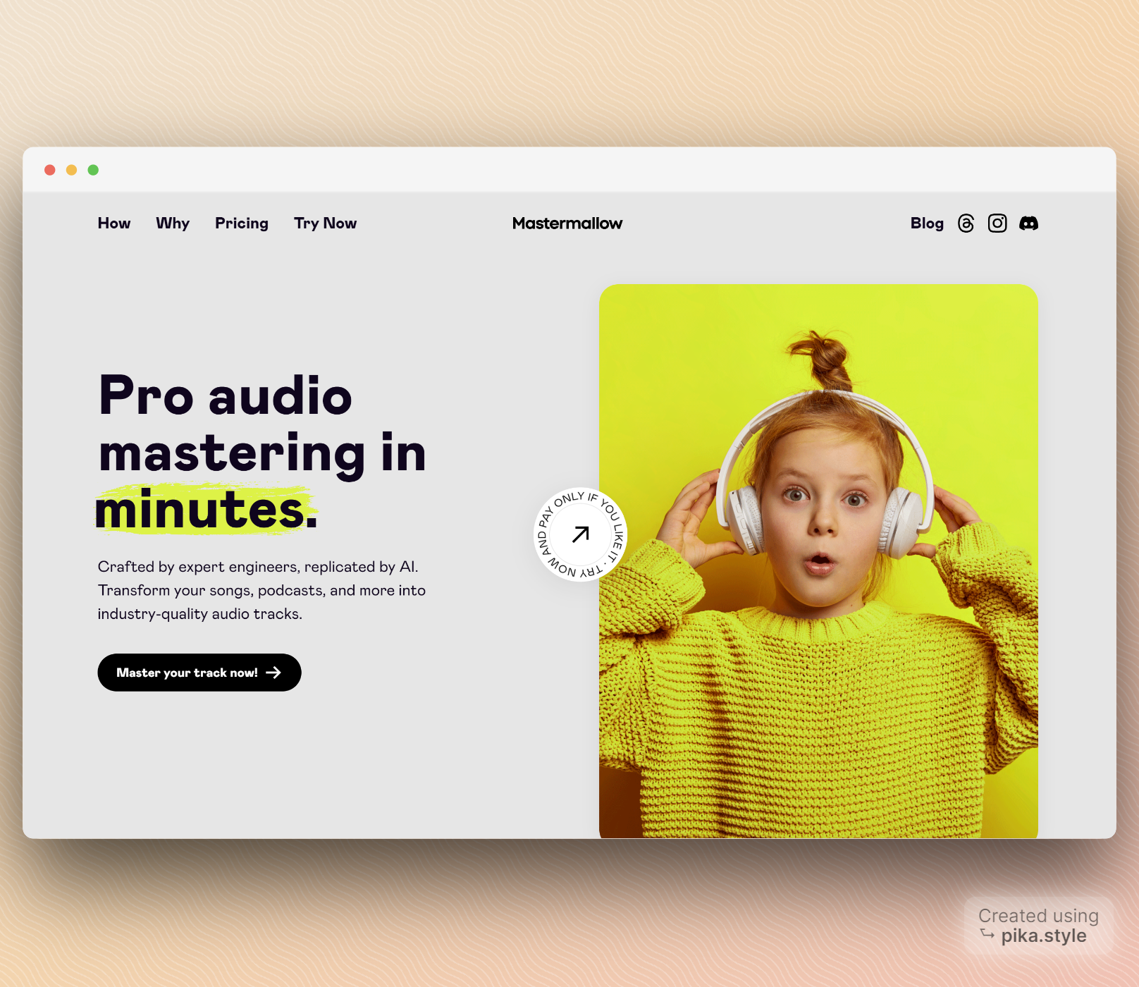Click the Mastermallow logo text

(567, 223)
